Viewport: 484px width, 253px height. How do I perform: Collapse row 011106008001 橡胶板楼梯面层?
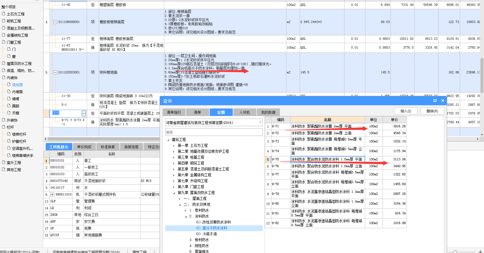point(55,22)
